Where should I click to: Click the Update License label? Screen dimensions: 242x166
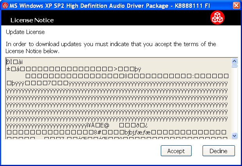[x=25, y=32]
